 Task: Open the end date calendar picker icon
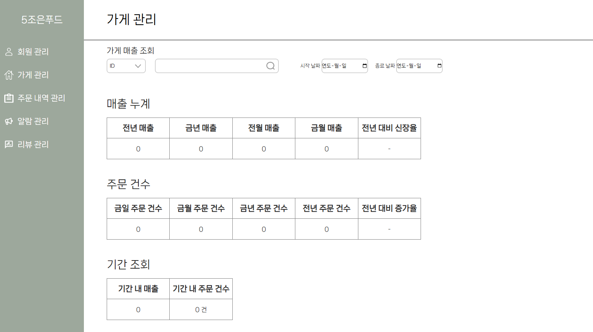[x=439, y=66]
